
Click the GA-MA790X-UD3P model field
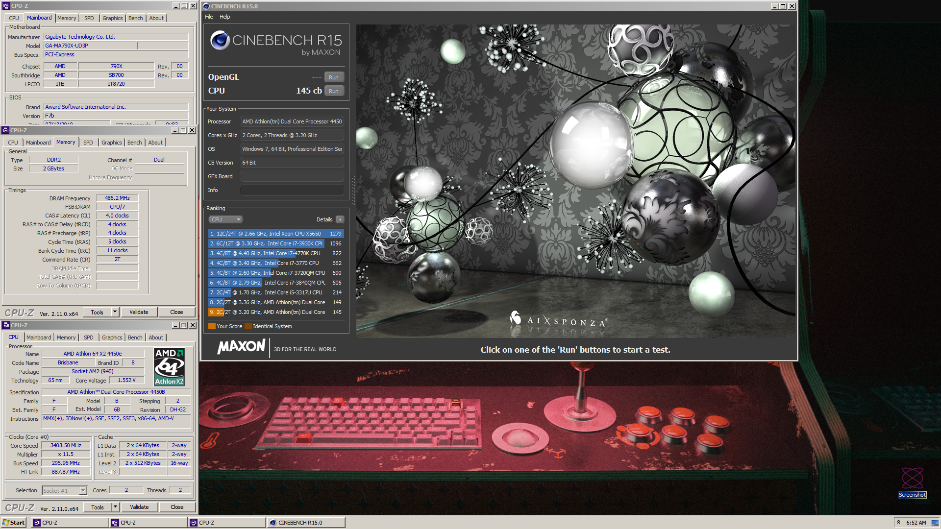[x=90, y=46]
